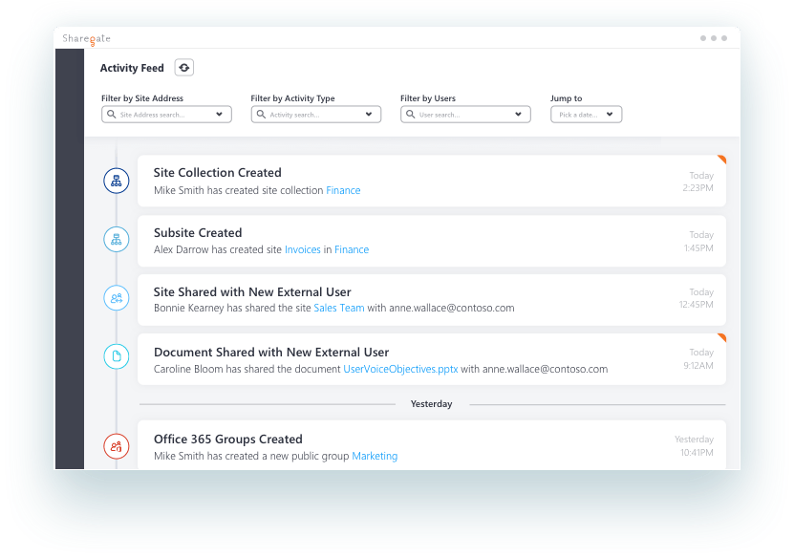Click the Filter by Site Address label
Viewport: 794px width, 558px height.
pos(142,98)
